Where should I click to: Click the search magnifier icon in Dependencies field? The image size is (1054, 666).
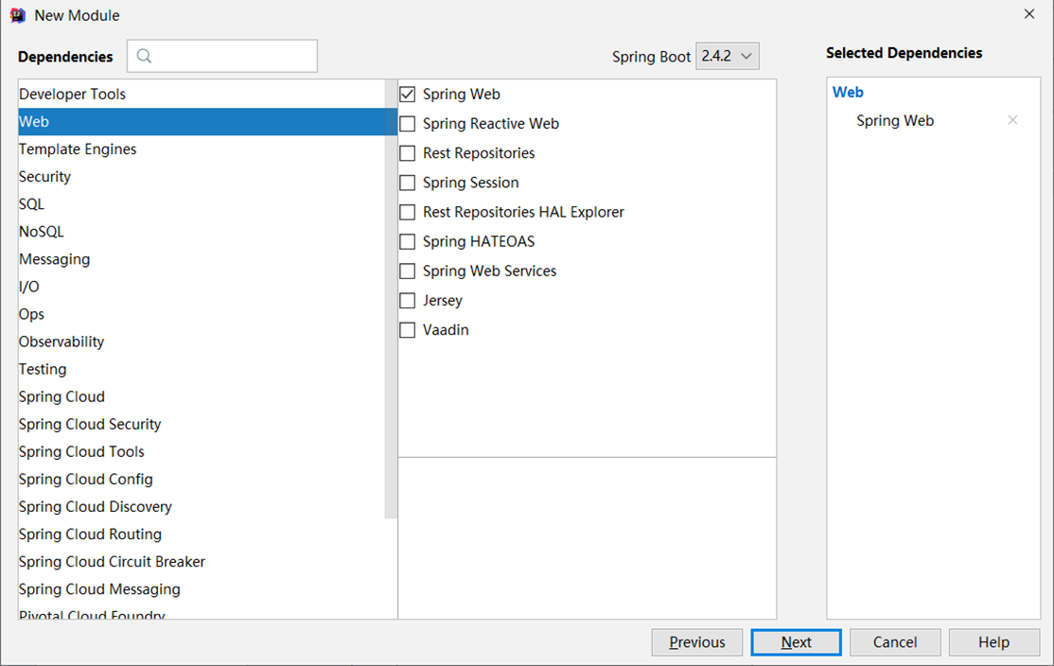click(144, 57)
